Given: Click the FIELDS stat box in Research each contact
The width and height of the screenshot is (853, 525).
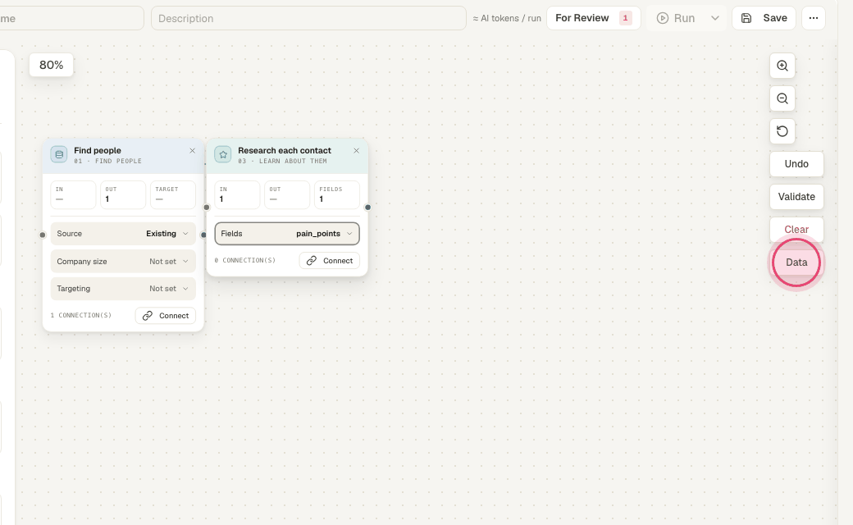Looking at the screenshot, I should click(337, 194).
